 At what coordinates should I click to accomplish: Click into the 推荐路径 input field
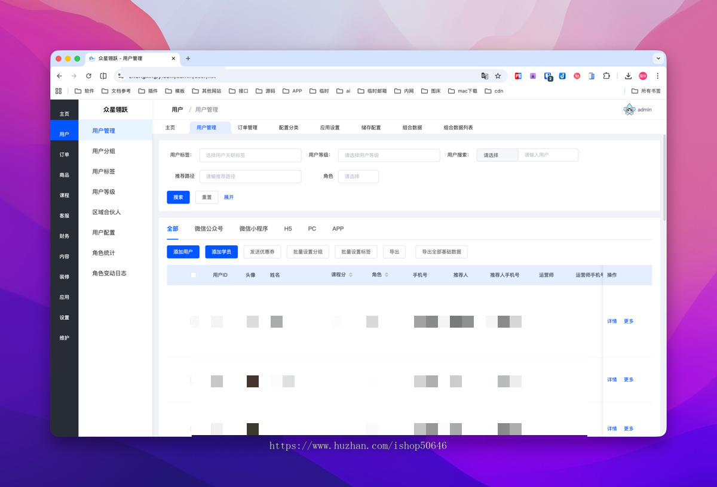click(x=250, y=177)
